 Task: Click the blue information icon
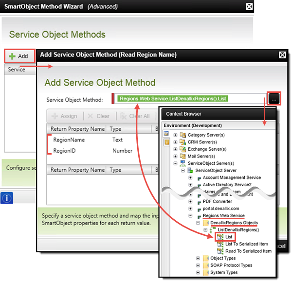(7, 197)
